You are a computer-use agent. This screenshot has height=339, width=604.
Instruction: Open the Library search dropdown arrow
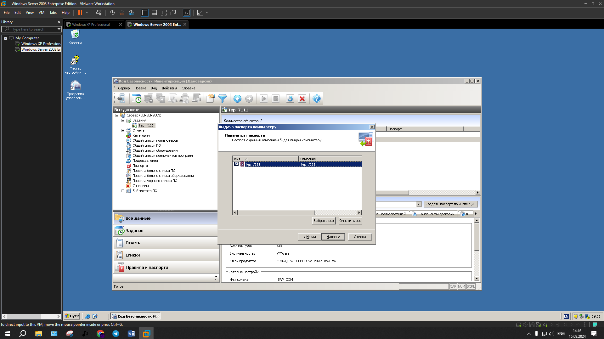tap(59, 29)
